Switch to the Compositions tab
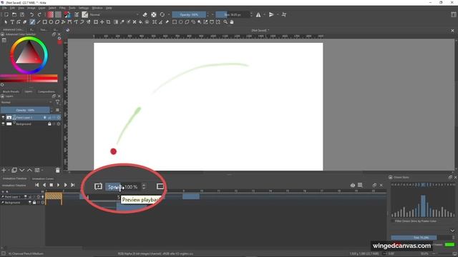458x257 pixels. (46, 91)
